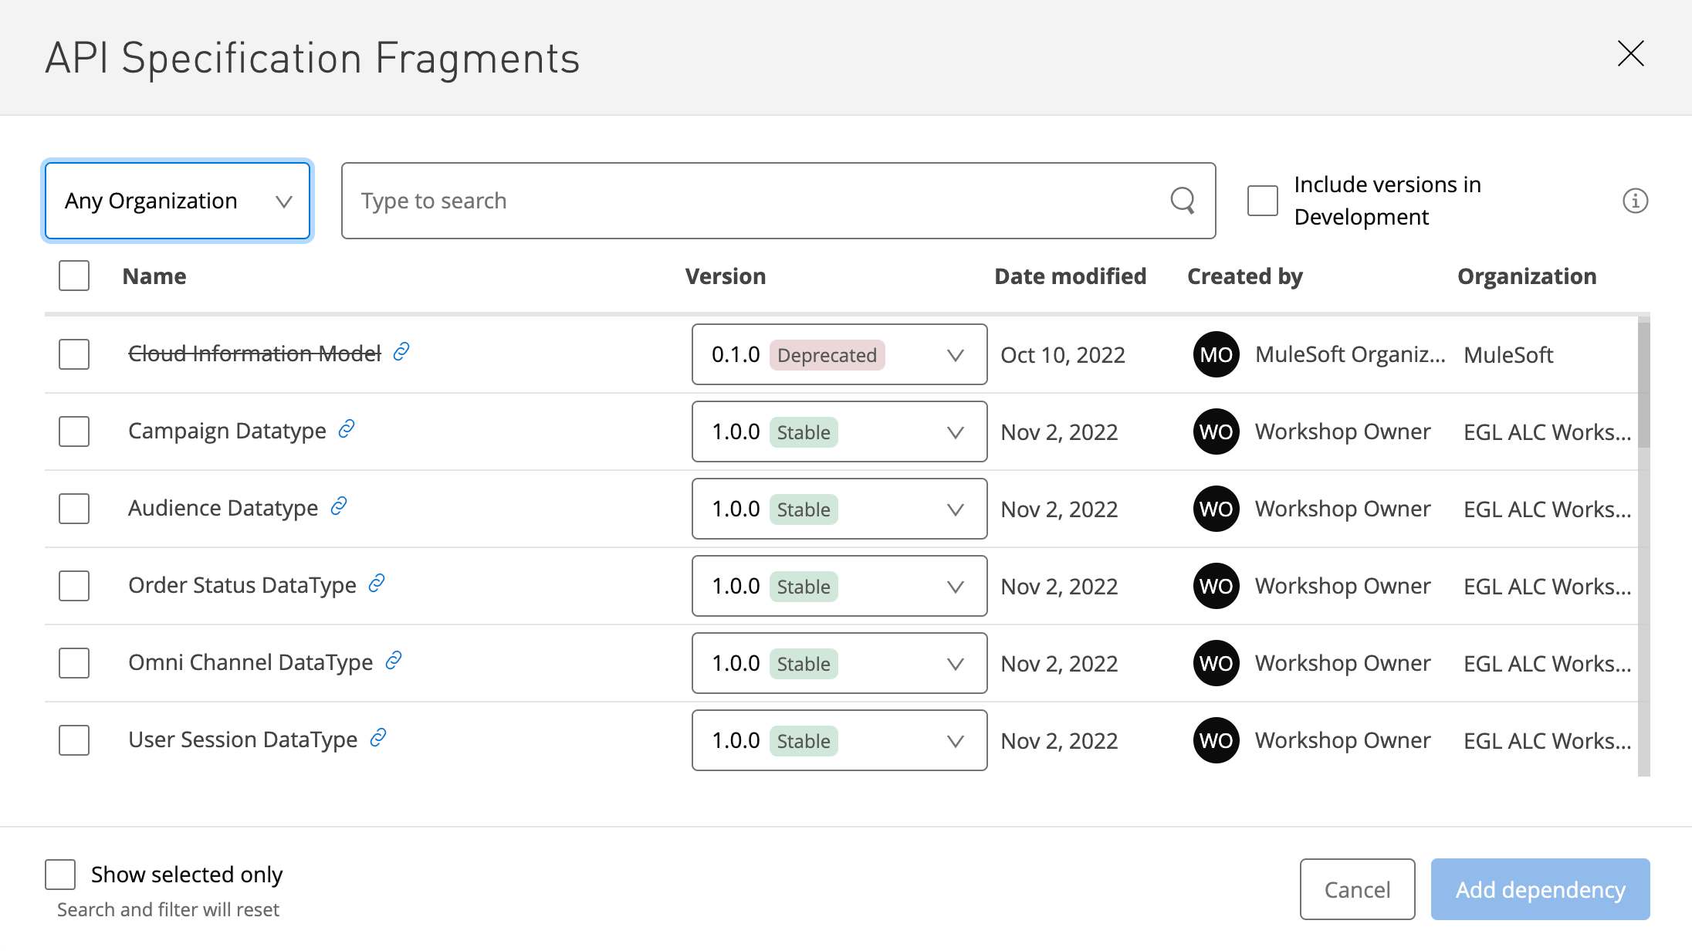The image size is (1692, 951).
Task: Open link icon beside Order Status DataType
Action: (377, 584)
